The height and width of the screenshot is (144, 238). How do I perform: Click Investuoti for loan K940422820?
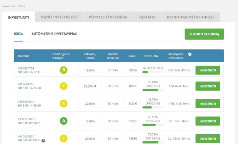click(x=208, y=138)
